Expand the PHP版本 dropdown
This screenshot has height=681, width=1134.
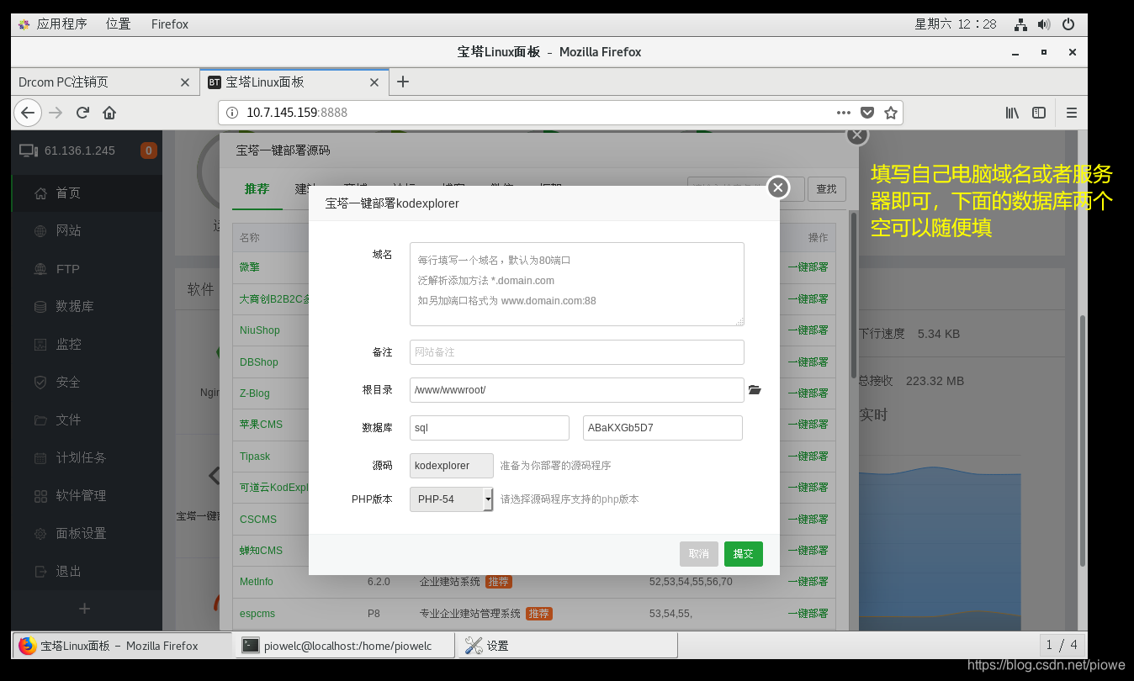pyautogui.click(x=452, y=499)
